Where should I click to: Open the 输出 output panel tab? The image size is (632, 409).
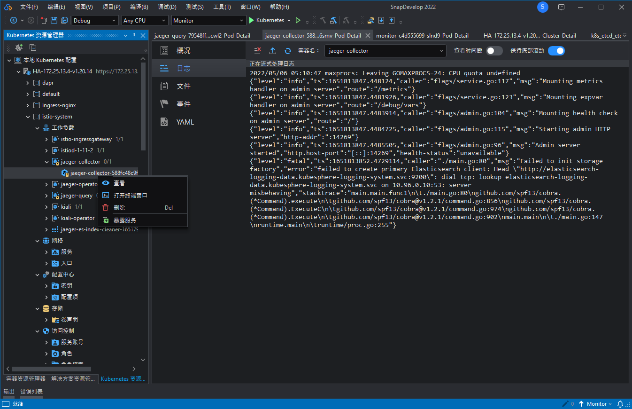tap(9, 392)
